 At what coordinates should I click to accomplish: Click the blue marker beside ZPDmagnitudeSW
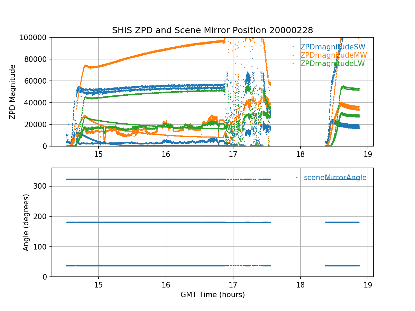click(x=293, y=47)
